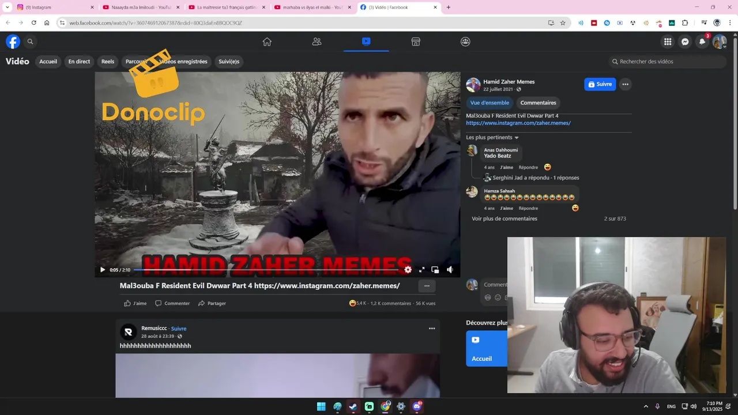Close the Instagram tab
This screenshot has width=738, height=415.
click(x=92, y=7)
